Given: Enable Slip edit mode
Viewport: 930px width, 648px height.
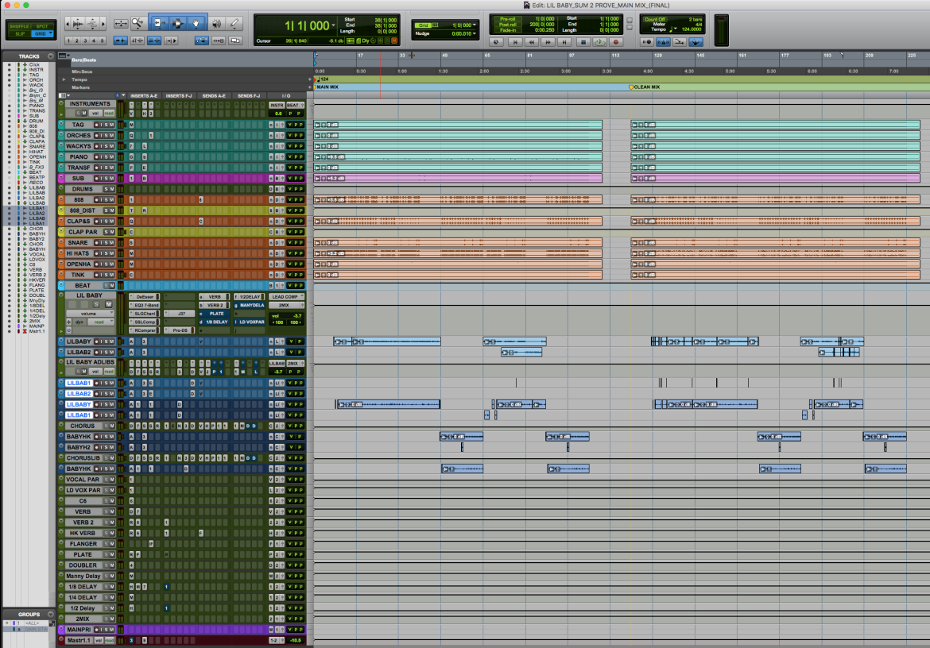Looking at the screenshot, I should pos(19,34).
